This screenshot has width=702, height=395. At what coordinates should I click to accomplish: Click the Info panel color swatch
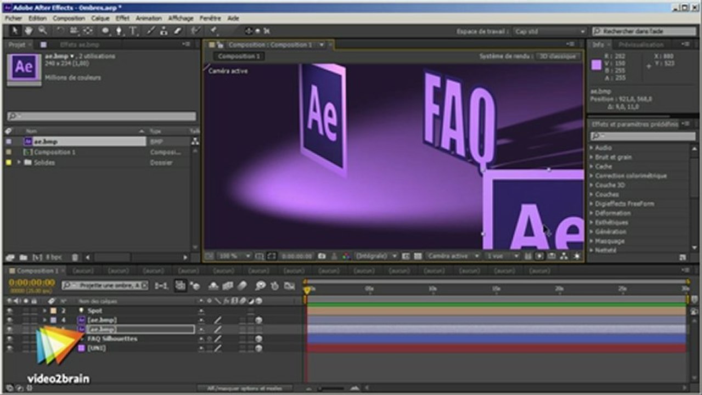click(x=596, y=65)
